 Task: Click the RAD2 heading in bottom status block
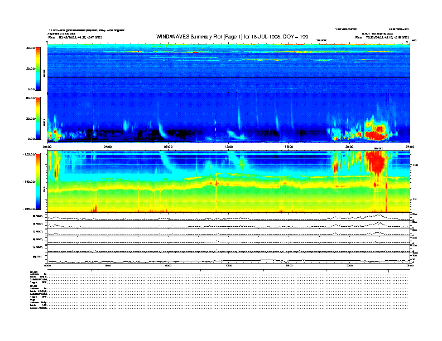(33, 272)
